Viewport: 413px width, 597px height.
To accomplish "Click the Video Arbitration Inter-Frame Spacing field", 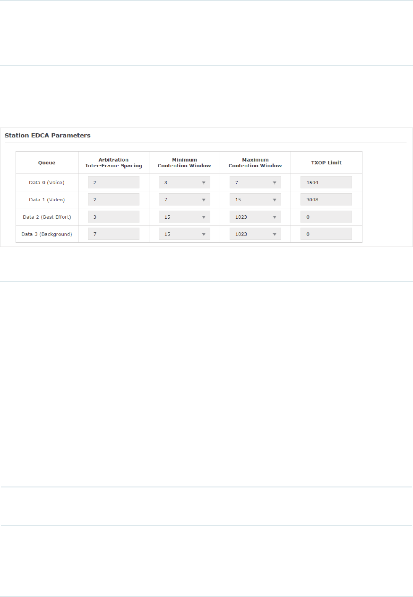I will coord(113,199).
